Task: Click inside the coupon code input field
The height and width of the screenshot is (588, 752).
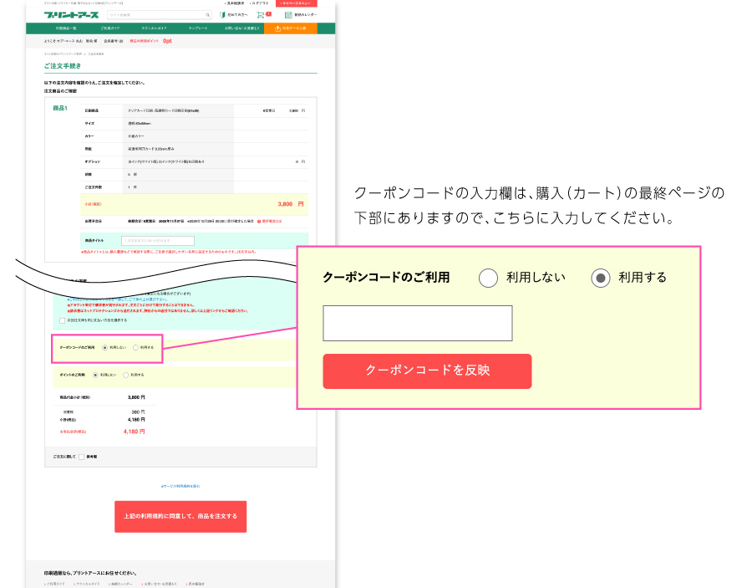Action: (x=418, y=323)
